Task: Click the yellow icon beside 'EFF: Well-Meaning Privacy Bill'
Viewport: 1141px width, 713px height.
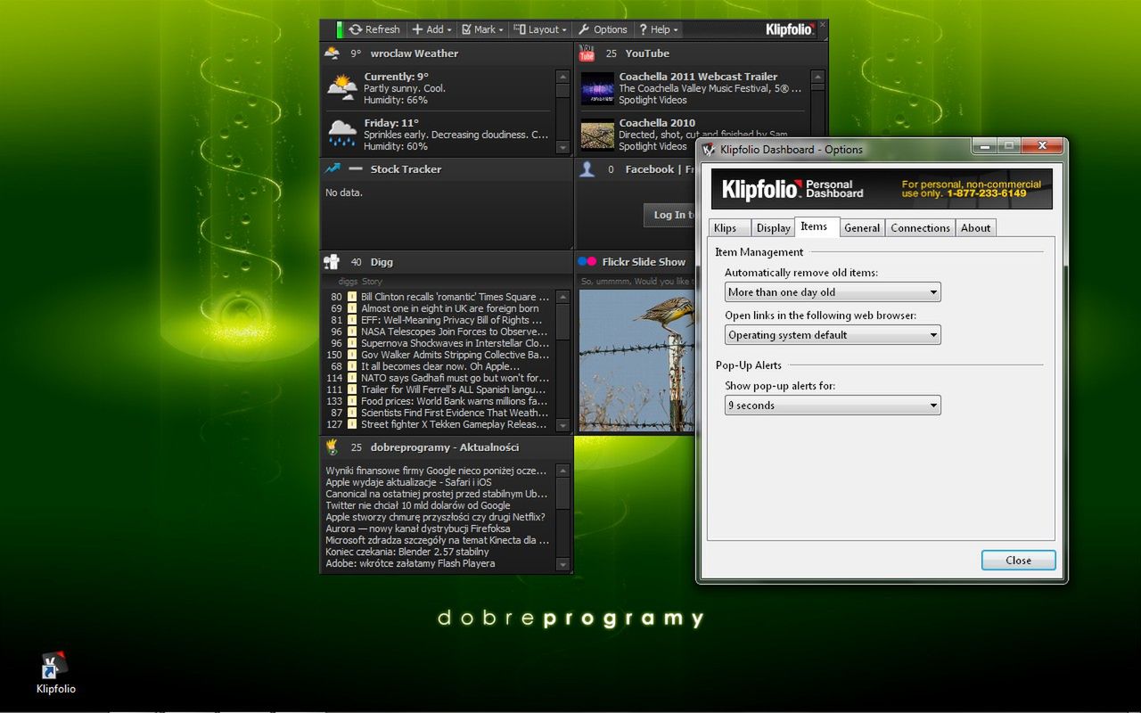Action: [x=352, y=320]
